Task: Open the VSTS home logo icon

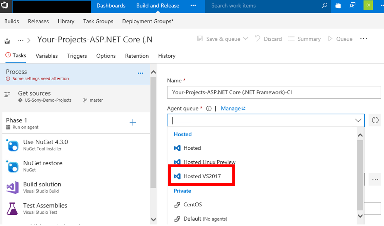Action: [x=4, y=5]
